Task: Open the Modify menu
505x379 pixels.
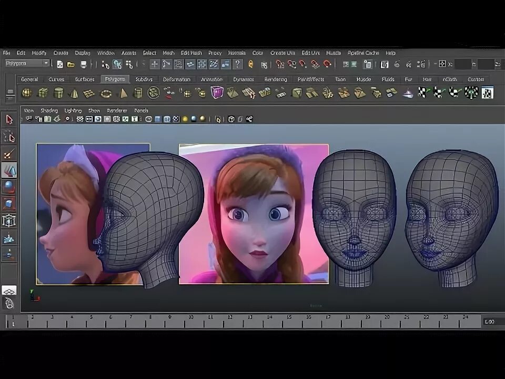Action: 39,53
